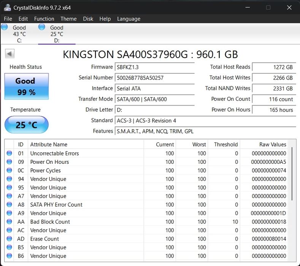Image resolution: width=300 pixels, height=266 pixels.
Task: Click Total Host Reads value 1272 GB
Action: [x=274, y=67]
